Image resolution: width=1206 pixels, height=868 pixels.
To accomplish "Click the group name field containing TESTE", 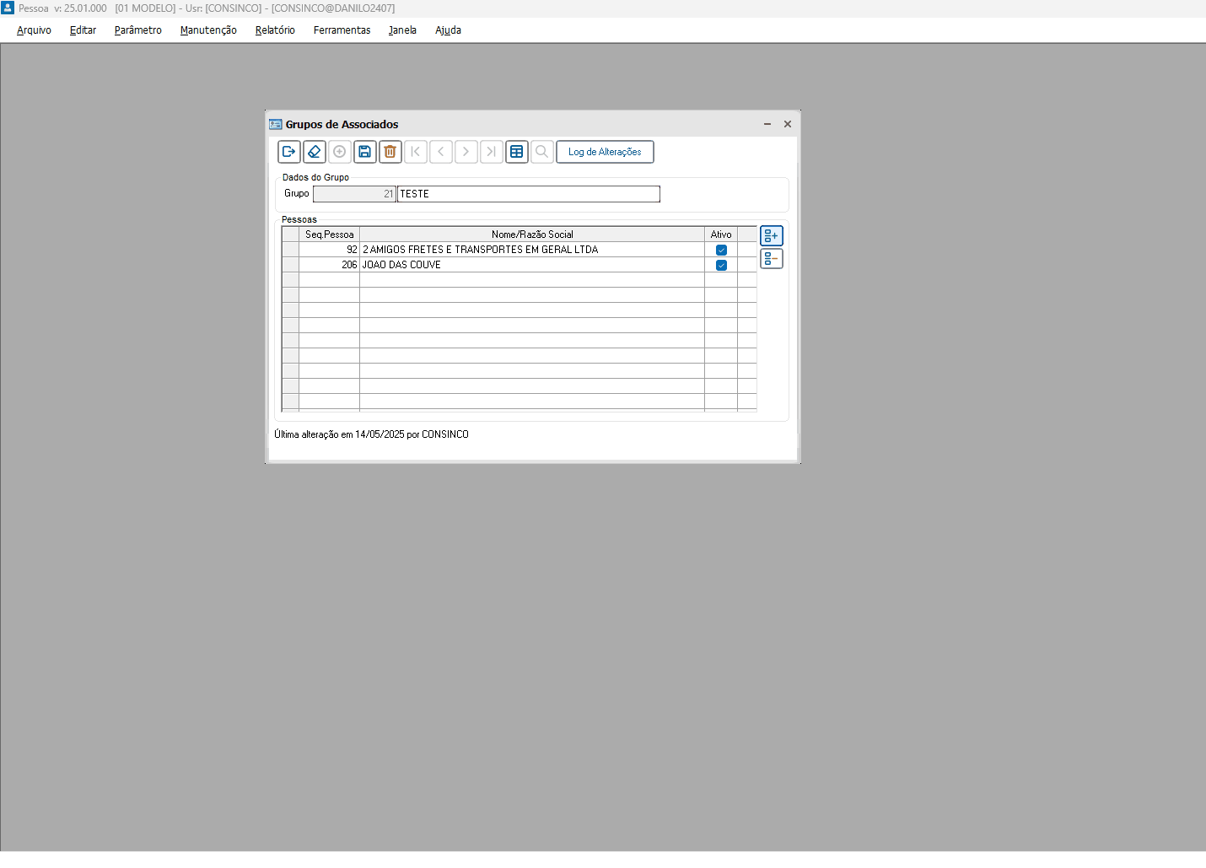I will [529, 194].
